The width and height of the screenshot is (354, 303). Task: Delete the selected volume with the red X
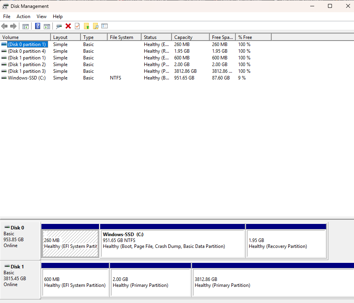point(68,26)
